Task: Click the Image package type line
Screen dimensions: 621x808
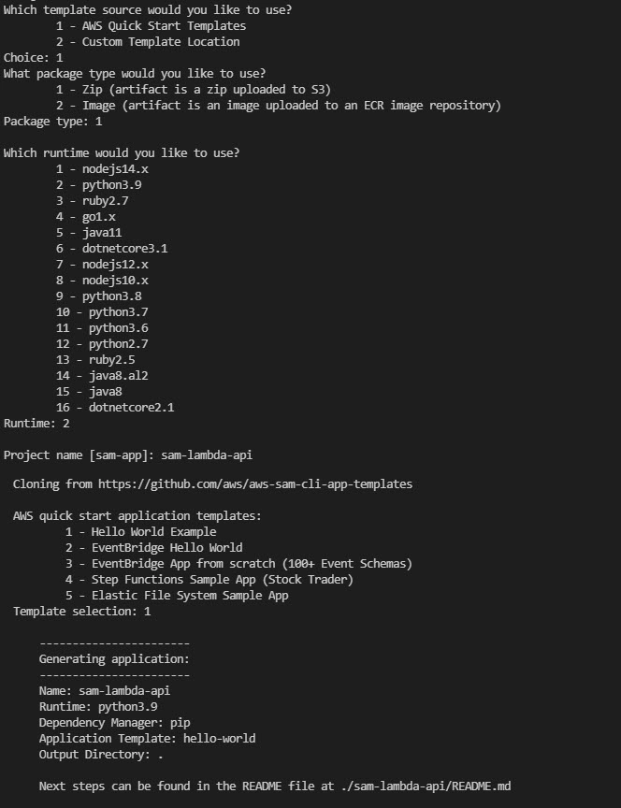Action: pyautogui.click(x=279, y=106)
